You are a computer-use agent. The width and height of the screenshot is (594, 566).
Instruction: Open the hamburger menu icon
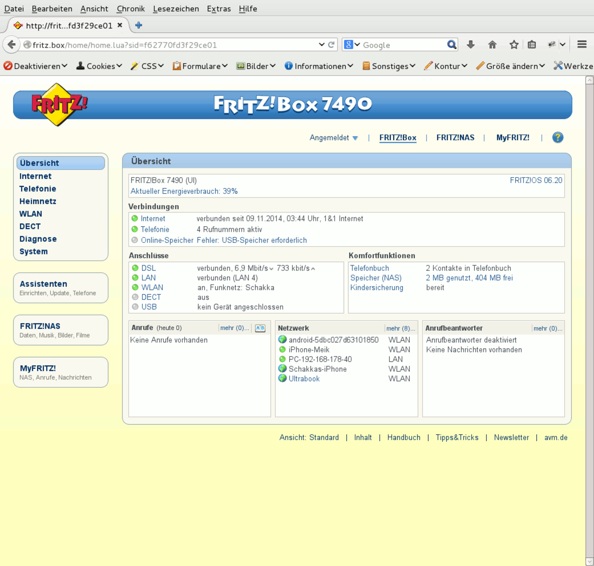tap(582, 45)
